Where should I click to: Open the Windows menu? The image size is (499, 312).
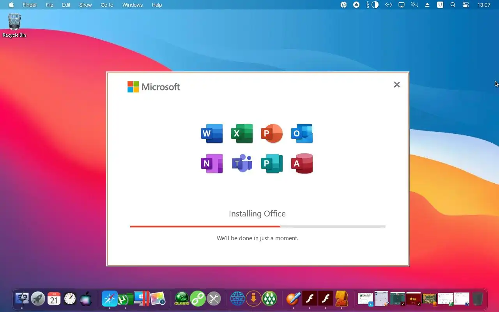[133, 5]
